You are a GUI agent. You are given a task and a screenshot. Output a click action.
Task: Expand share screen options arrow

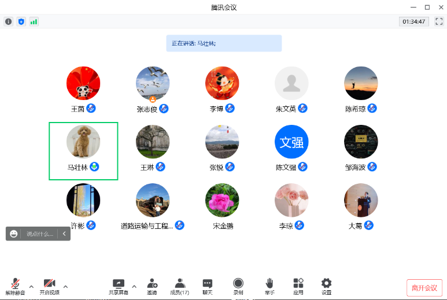click(x=134, y=286)
